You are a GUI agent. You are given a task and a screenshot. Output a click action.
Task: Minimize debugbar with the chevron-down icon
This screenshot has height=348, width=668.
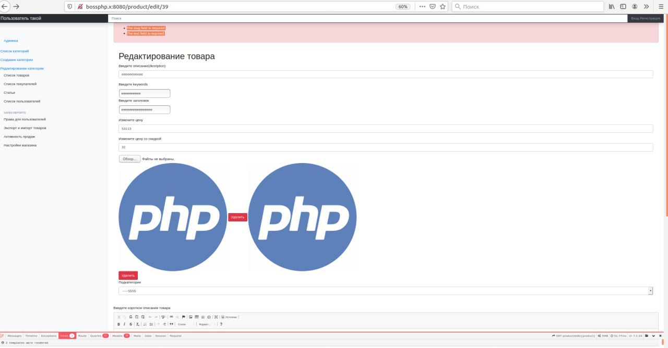pyautogui.click(x=653, y=336)
